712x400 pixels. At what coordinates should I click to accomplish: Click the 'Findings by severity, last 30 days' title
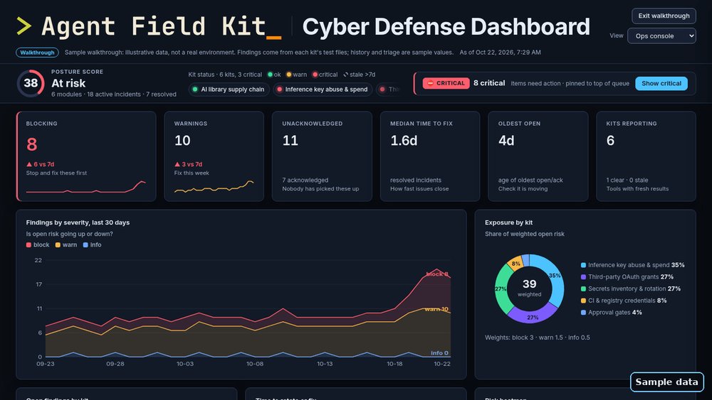[x=78, y=222]
